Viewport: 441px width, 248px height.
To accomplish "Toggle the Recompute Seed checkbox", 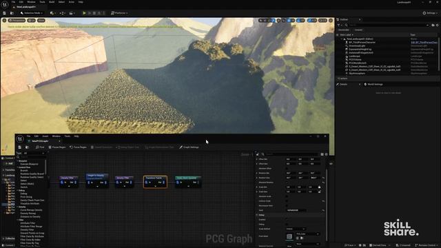I will pyautogui.click(x=287, y=205).
